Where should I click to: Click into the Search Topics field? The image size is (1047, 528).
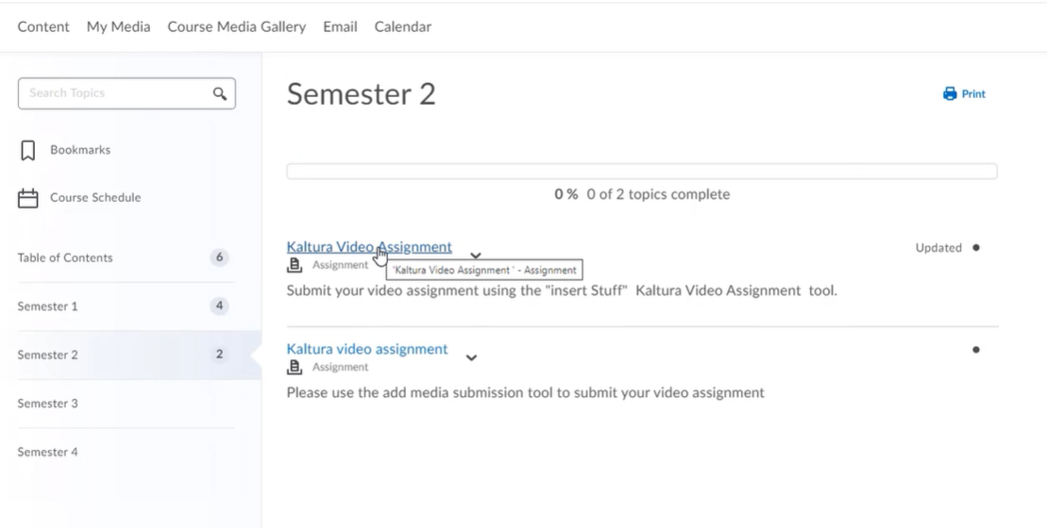tap(113, 93)
